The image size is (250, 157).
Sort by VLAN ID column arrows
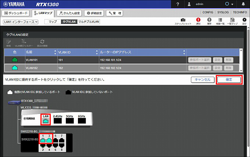tap(97, 52)
